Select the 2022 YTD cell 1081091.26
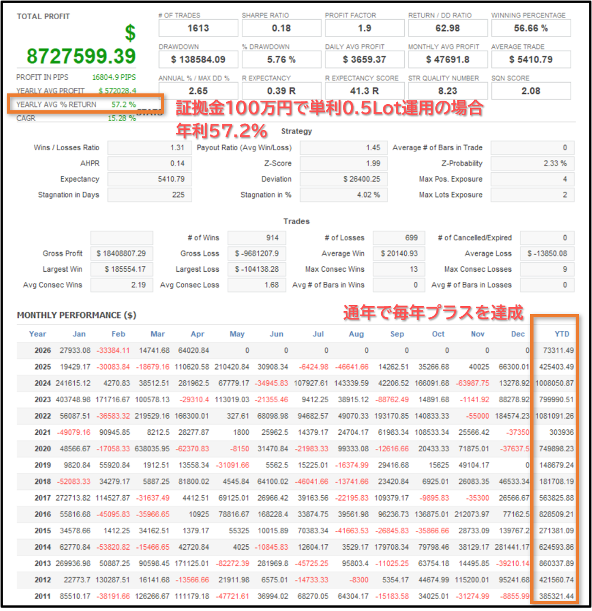This screenshot has height=611, width=592. click(554, 416)
